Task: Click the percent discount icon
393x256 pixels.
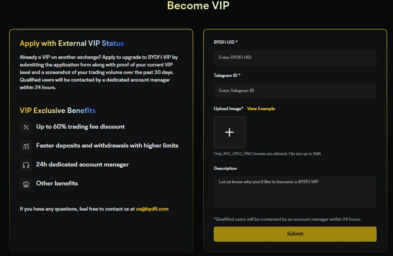Action: [26, 127]
